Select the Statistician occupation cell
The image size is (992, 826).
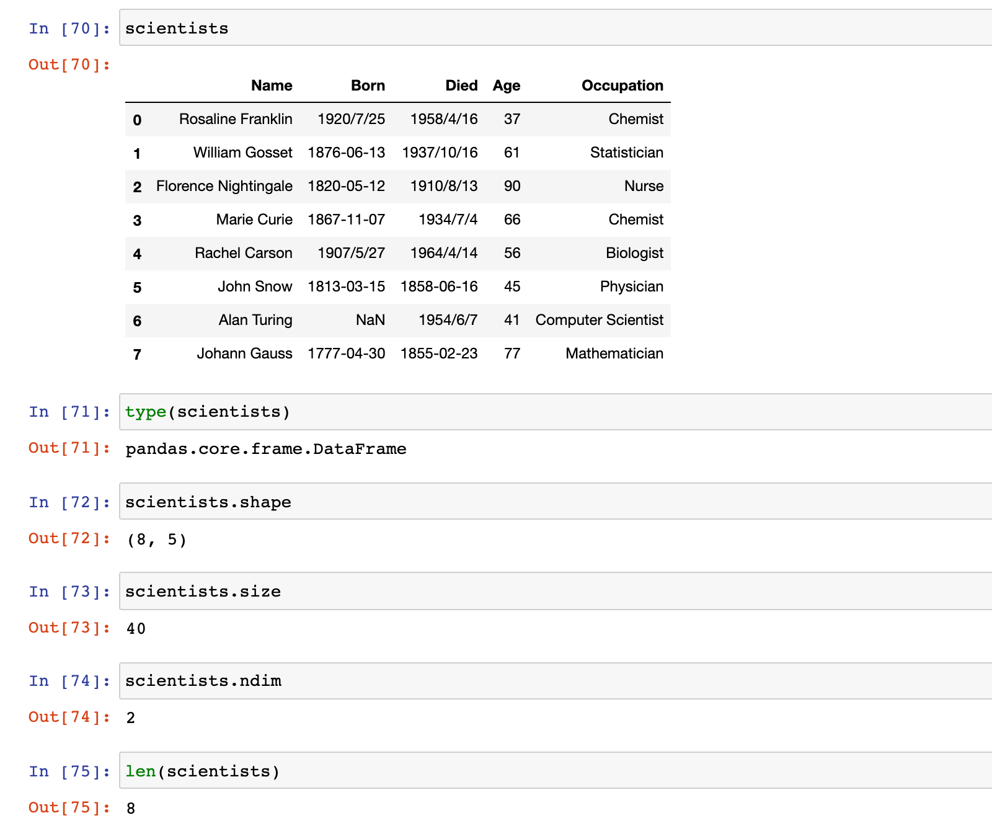click(x=626, y=153)
